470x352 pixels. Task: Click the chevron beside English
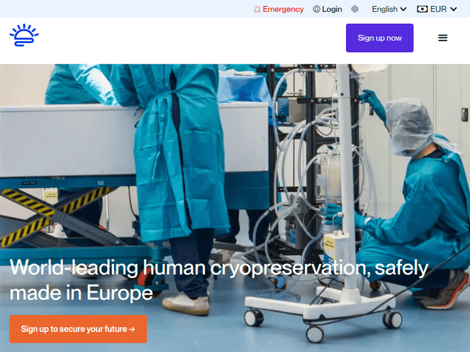[x=404, y=9]
